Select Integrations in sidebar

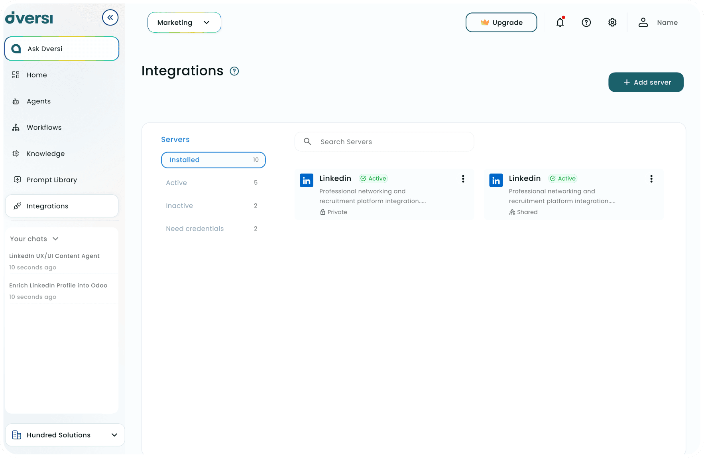click(x=62, y=206)
